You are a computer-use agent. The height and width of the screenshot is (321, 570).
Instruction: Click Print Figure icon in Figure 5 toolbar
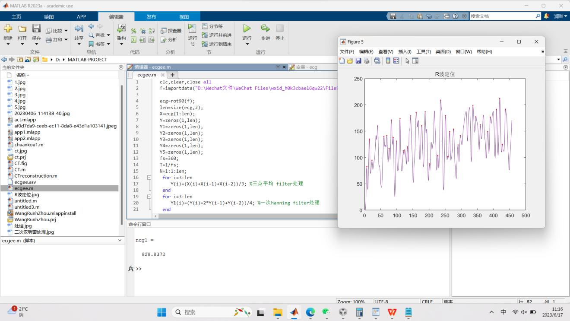click(367, 61)
